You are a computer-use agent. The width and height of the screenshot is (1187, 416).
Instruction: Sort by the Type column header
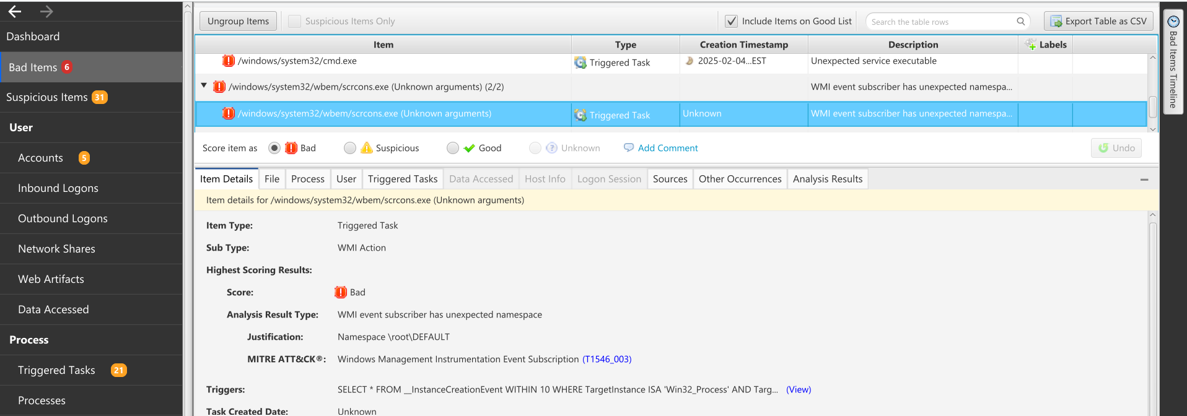pos(626,45)
